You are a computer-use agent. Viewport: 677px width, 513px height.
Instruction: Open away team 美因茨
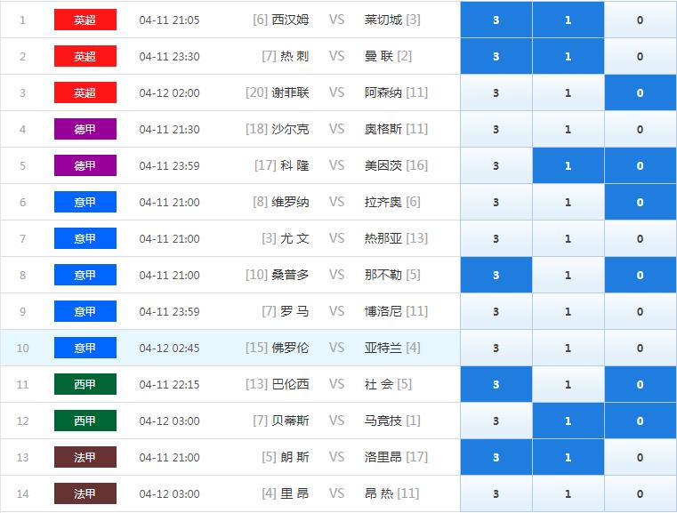point(383,165)
